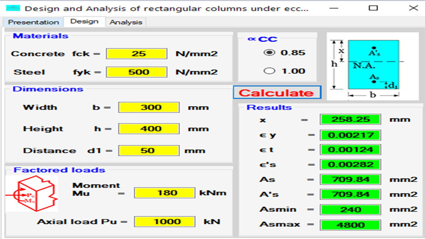The image size is (425, 239).
Task: Click the 'Asmin' result label
Action: pyautogui.click(x=278, y=209)
